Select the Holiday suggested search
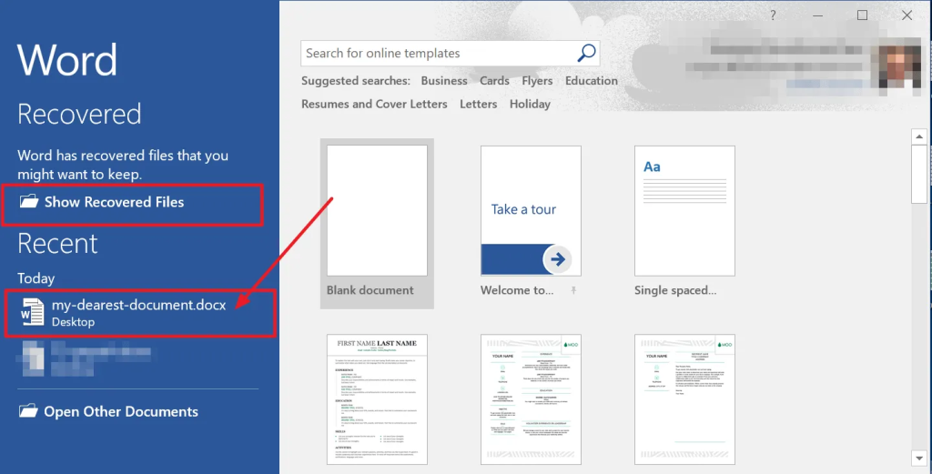 tap(530, 104)
